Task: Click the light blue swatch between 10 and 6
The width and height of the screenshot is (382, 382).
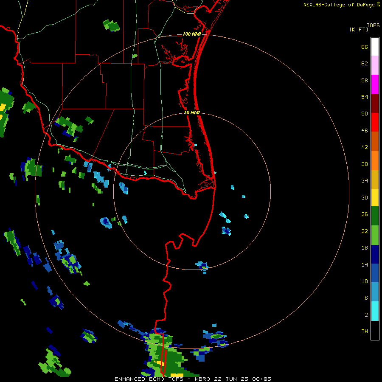Action: [375, 292]
